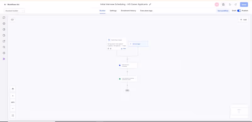Open the Pipeline Stage Changed trigger card
Image resolution: width=252 pixels, height=122 pixels.
[117, 44]
